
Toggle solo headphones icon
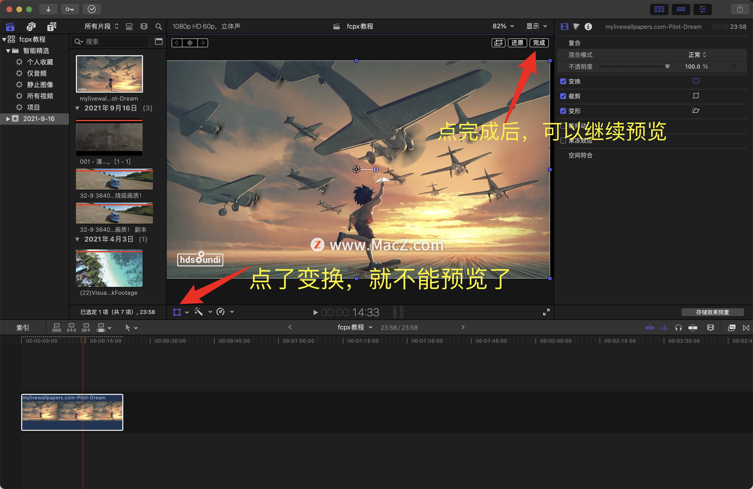click(x=678, y=328)
